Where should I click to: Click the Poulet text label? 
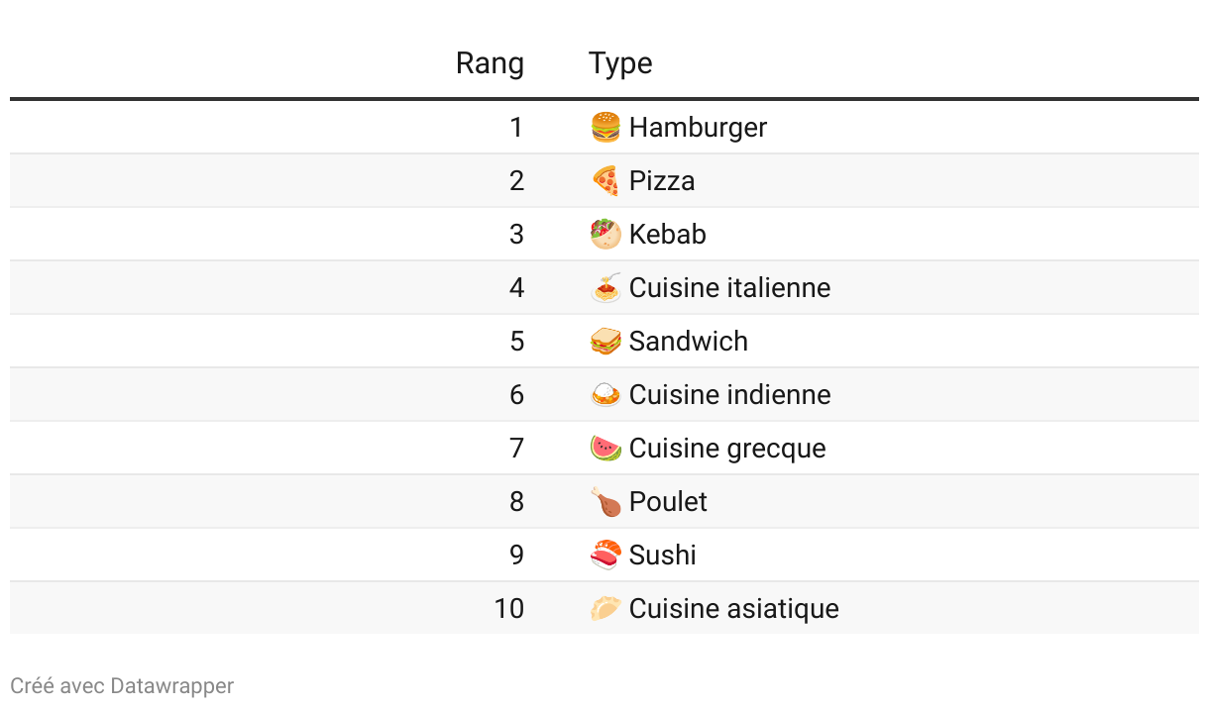pyautogui.click(x=668, y=501)
